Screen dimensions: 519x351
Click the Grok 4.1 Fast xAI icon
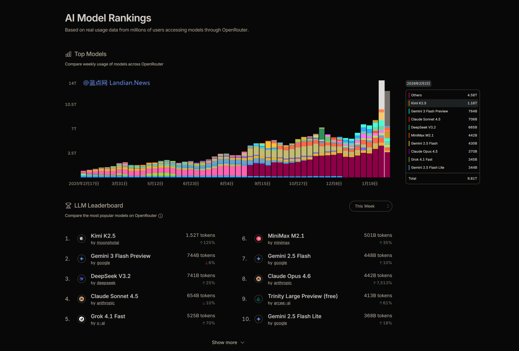(x=81, y=319)
